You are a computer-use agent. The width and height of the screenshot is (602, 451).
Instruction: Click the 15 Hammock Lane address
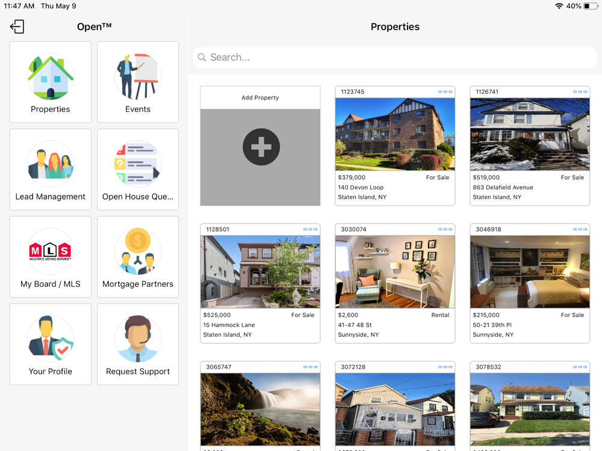tap(229, 325)
